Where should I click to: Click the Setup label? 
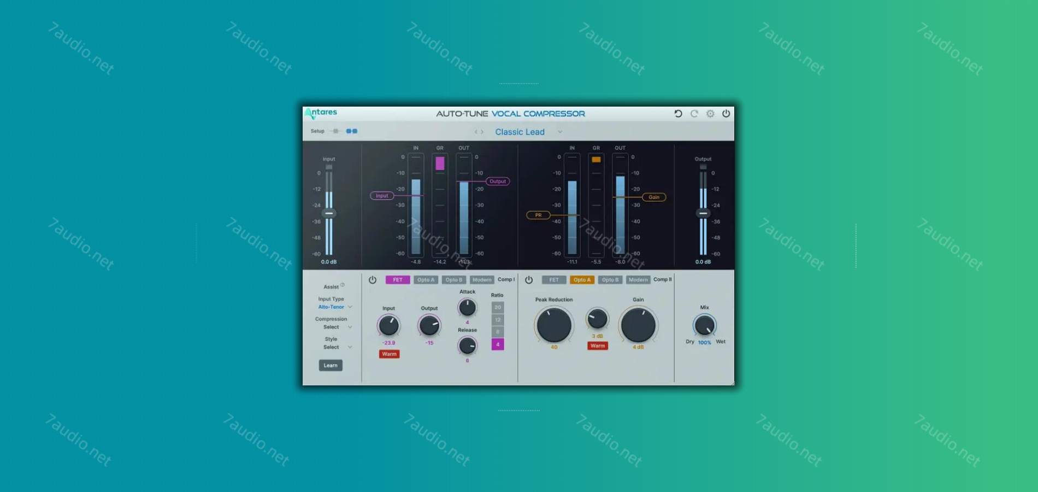pos(317,131)
